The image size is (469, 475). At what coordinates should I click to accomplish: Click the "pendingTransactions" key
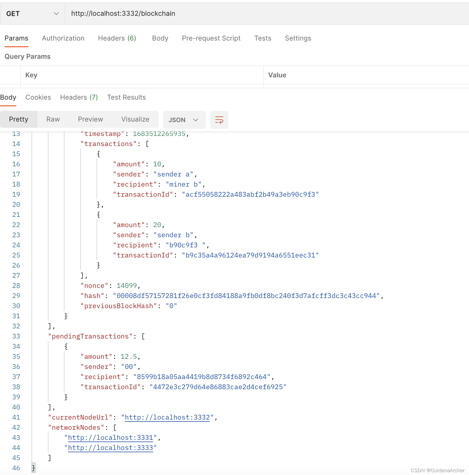point(90,336)
